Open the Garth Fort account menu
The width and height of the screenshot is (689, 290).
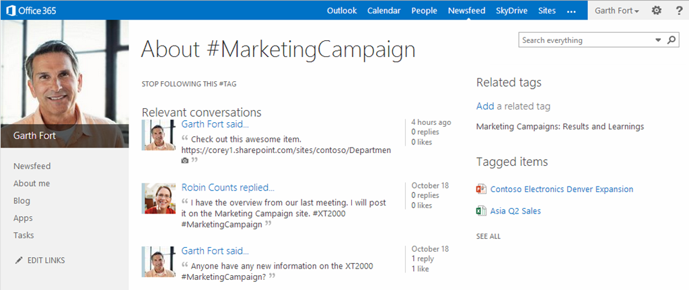616,11
